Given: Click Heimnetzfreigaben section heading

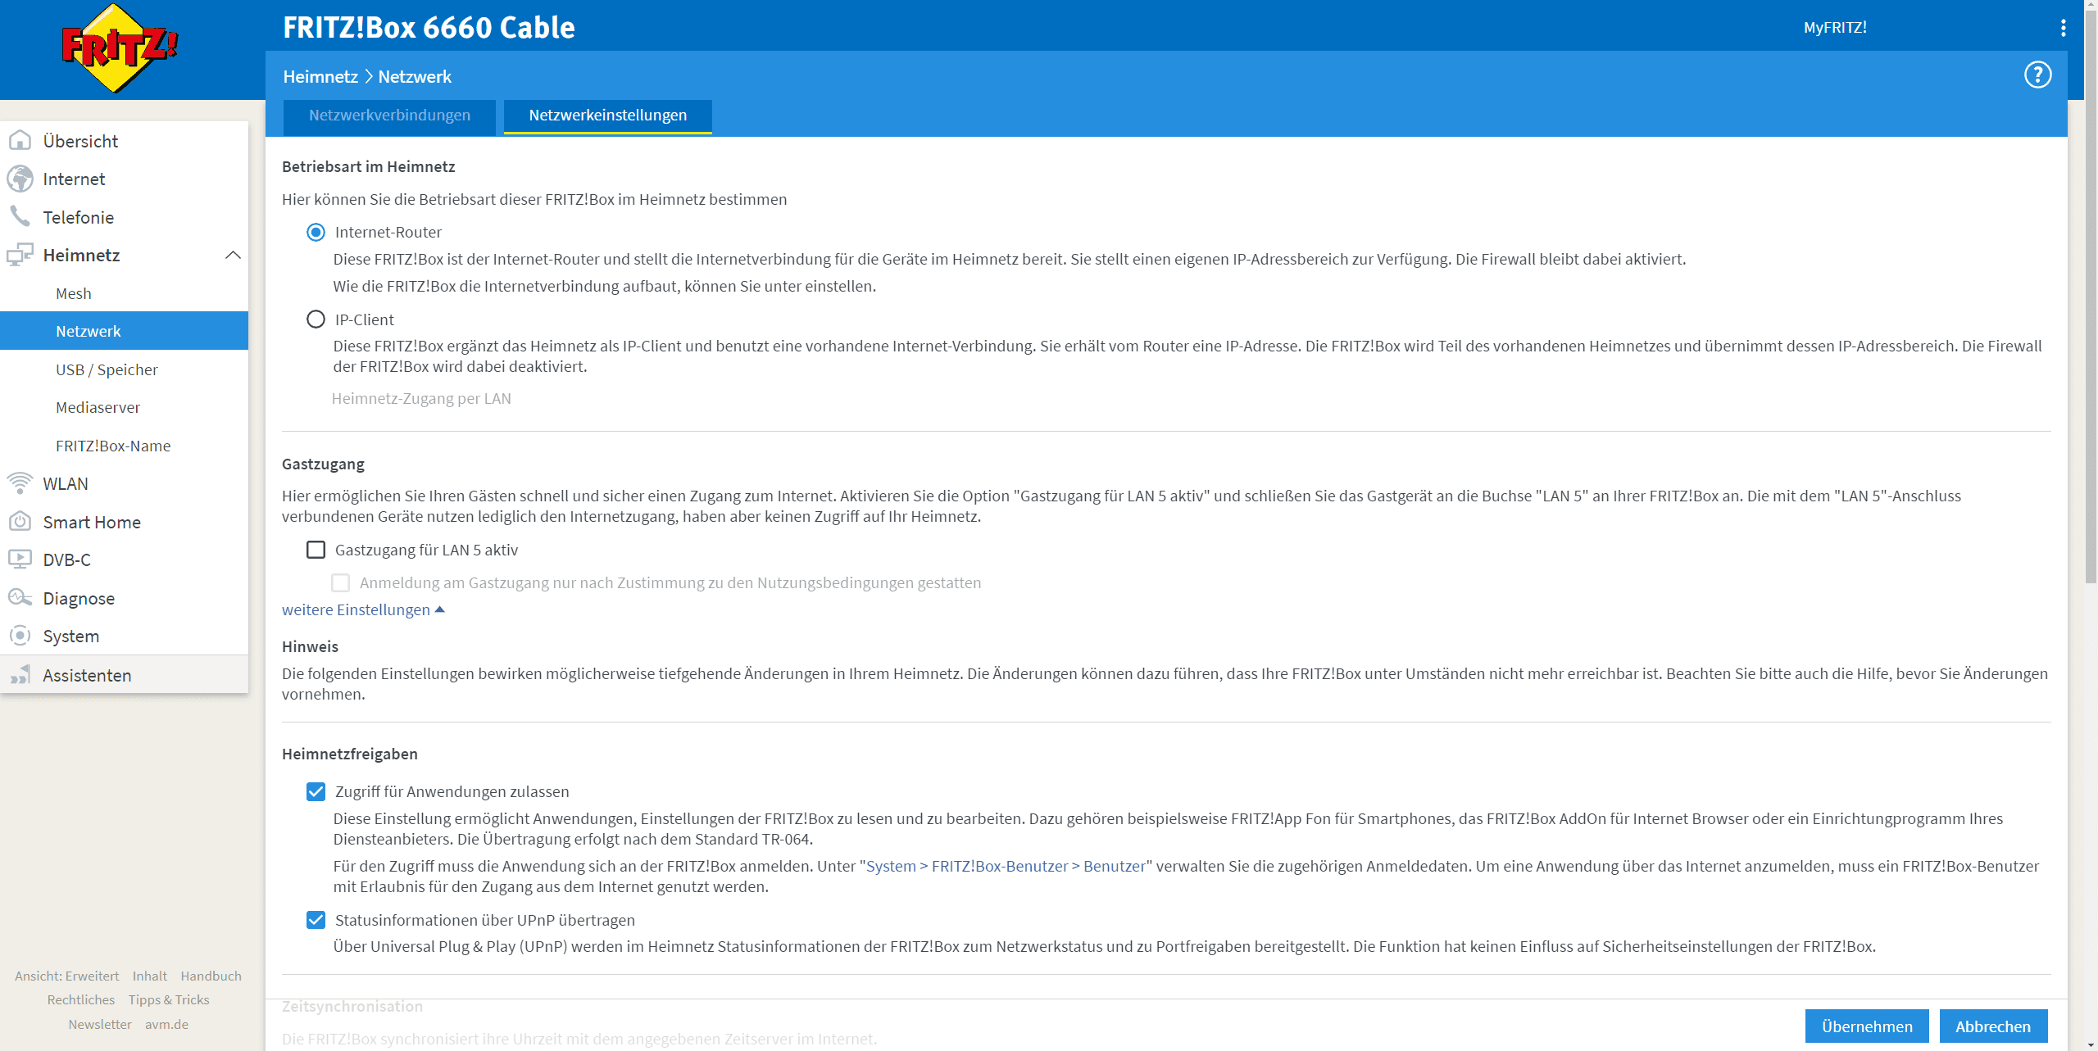Looking at the screenshot, I should pyautogui.click(x=350, y=754).
